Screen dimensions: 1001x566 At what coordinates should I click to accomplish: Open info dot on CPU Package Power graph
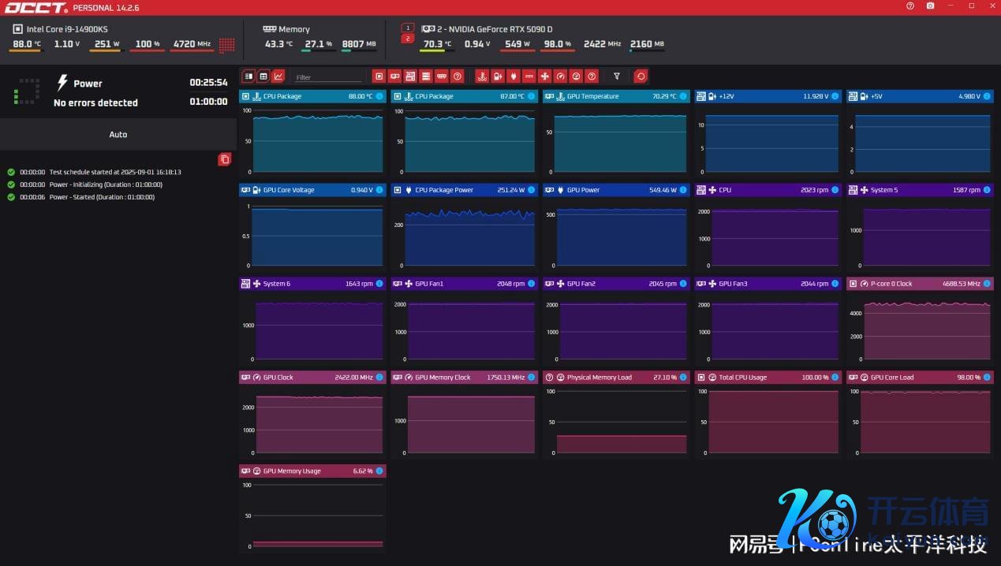click(x=531, y=190)
